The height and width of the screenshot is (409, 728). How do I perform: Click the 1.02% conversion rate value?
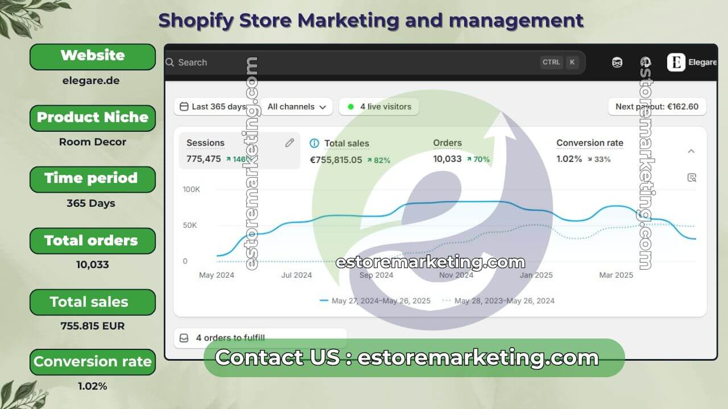pos(569,159)
